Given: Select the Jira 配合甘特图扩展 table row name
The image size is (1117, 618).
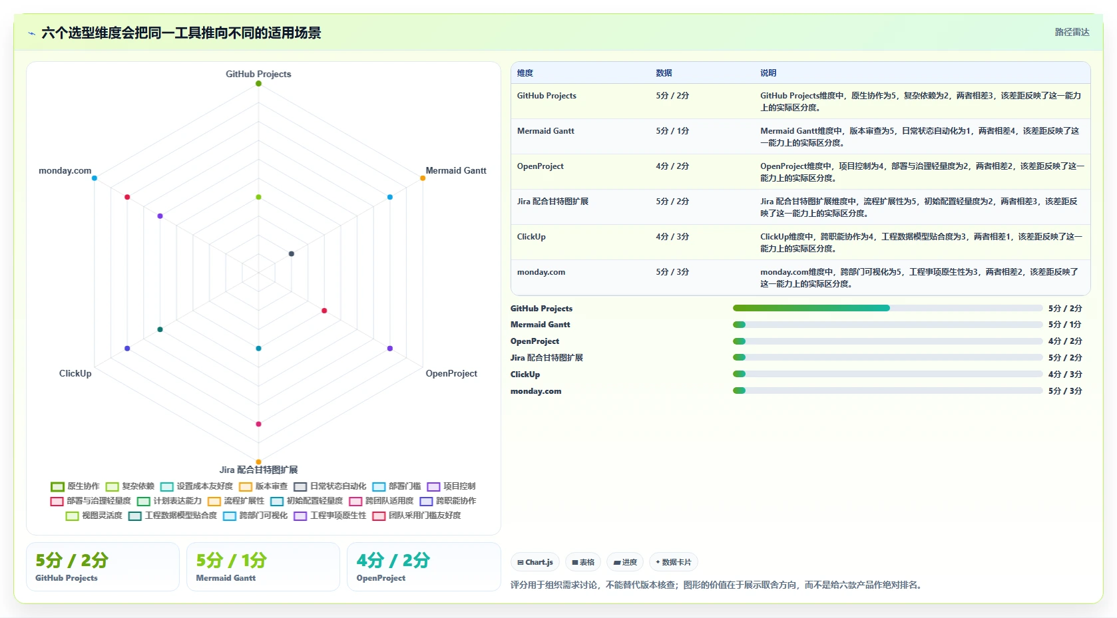Looking at the screenshot, I should click(553, 202).
